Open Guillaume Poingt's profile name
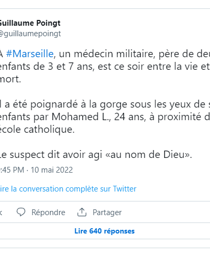The width and height of the screenshot is (210, 255). [30, 23]
